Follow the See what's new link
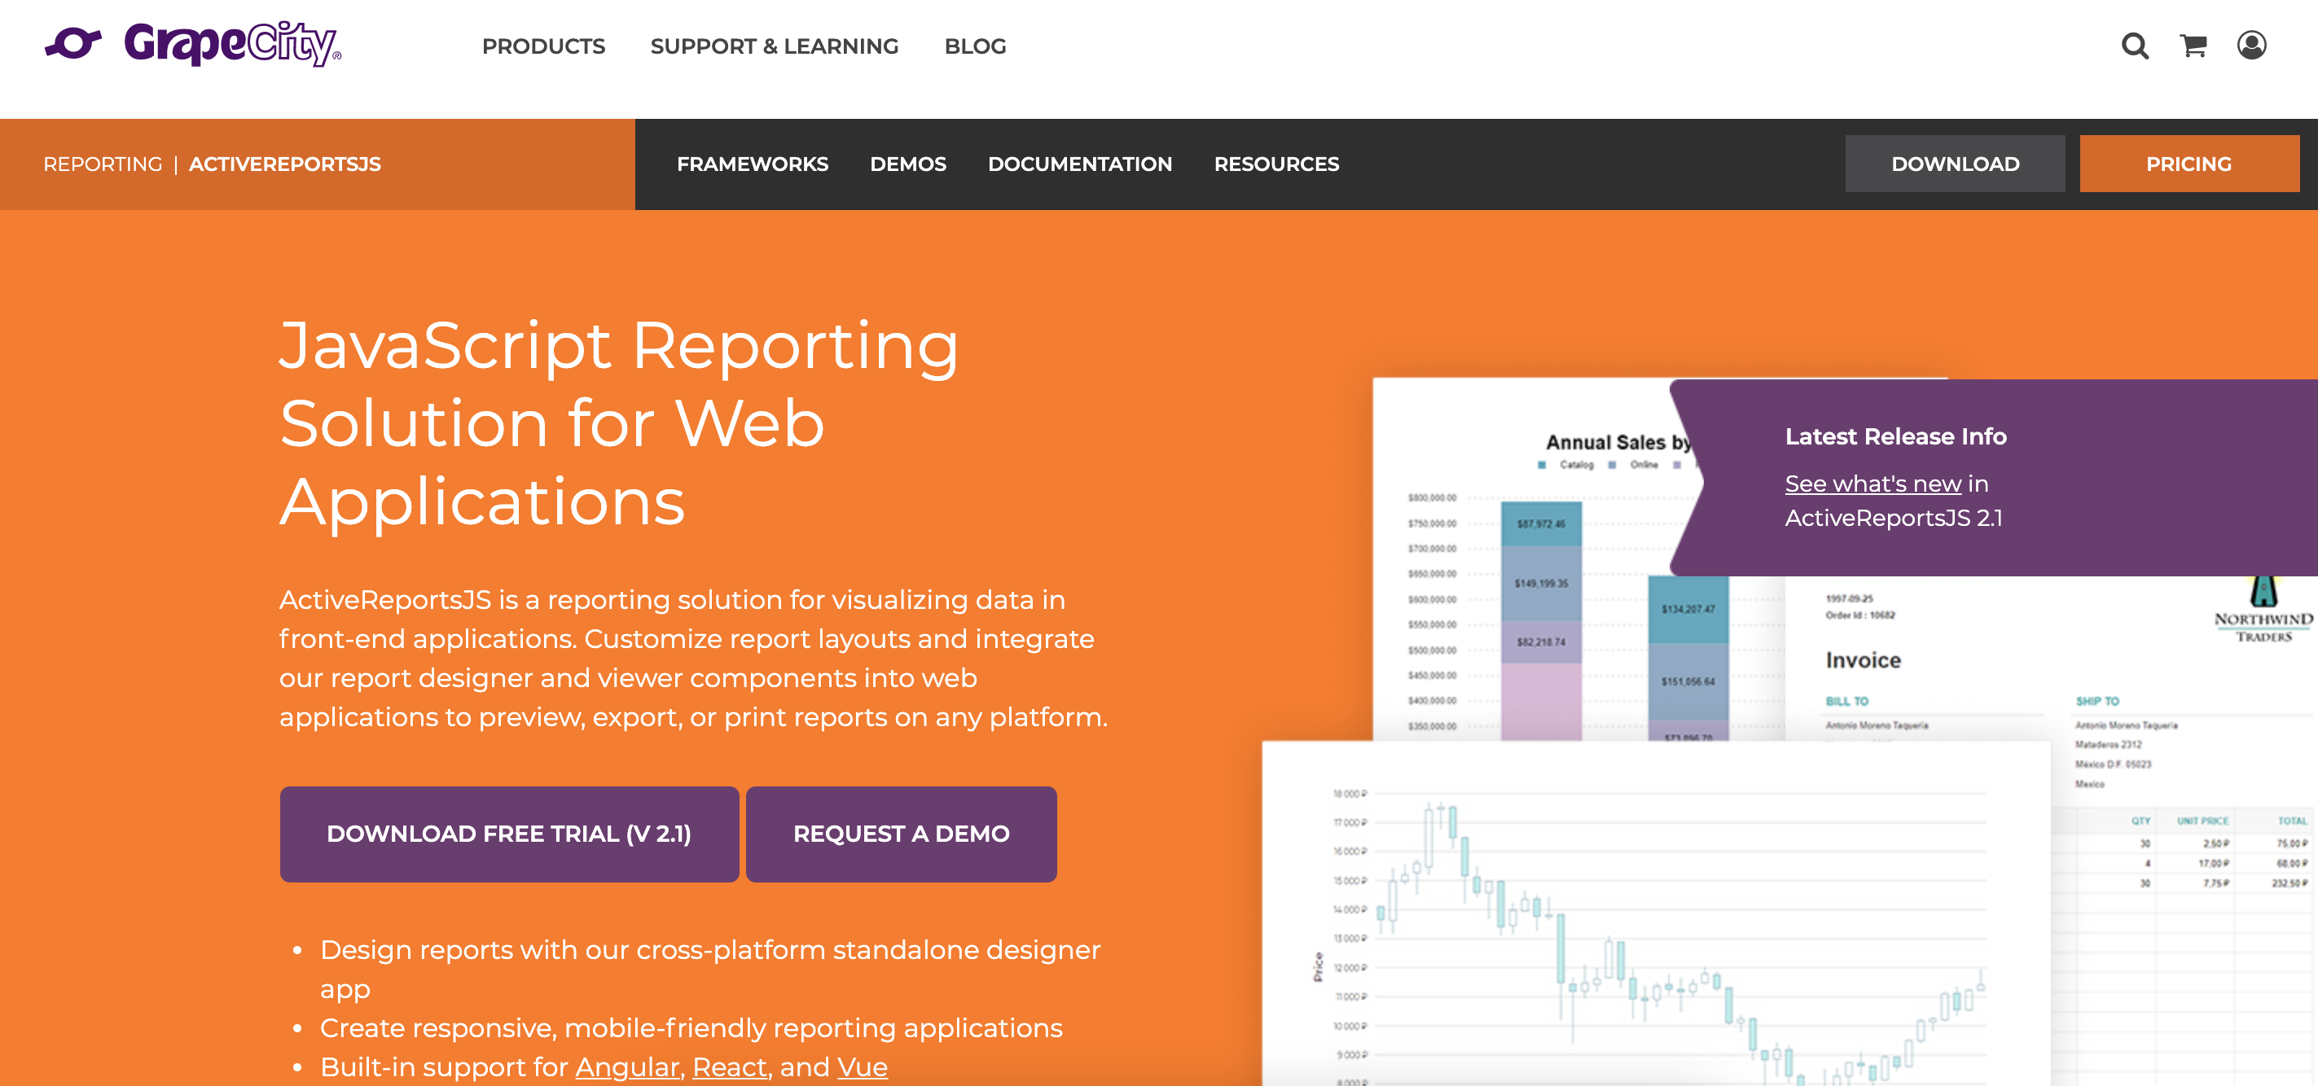 [x=1872, y=484]
